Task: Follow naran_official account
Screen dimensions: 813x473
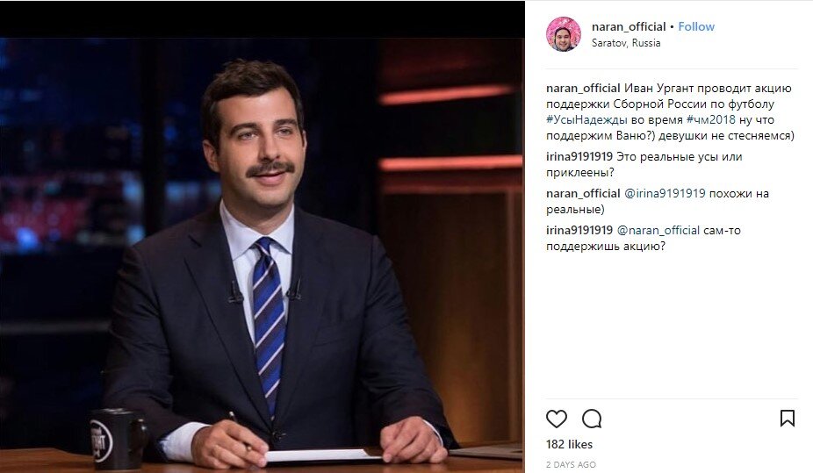Action: (x=696, y=26)
